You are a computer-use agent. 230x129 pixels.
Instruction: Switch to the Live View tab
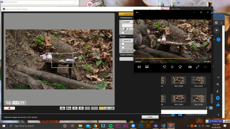click(x=126, y=14)
